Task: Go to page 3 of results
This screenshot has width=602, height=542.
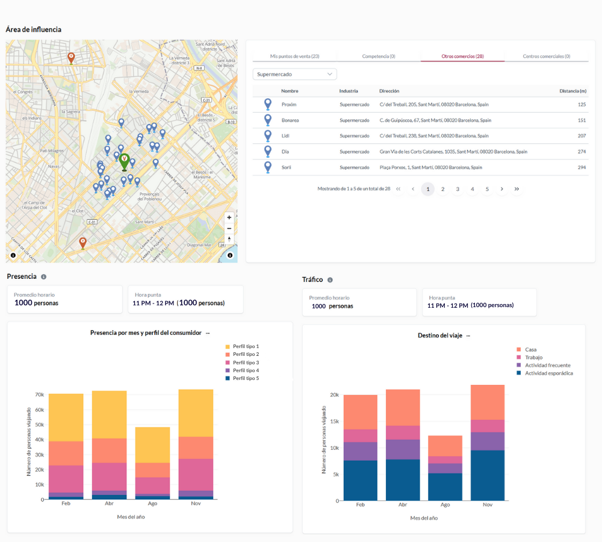Action: pyautogui.click(x=458, y=189)
